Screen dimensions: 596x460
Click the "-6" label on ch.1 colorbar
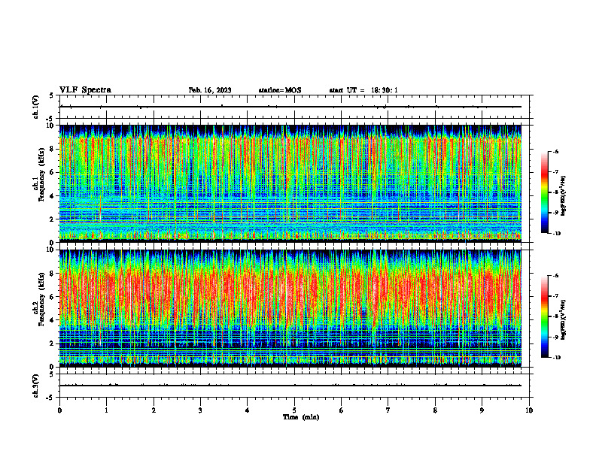point(555,151)
